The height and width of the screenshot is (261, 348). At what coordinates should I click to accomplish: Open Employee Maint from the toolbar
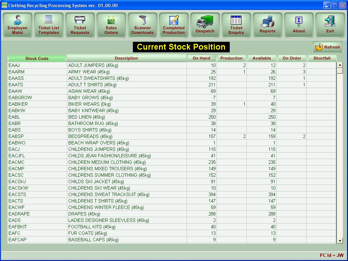[x=17, y=25]
